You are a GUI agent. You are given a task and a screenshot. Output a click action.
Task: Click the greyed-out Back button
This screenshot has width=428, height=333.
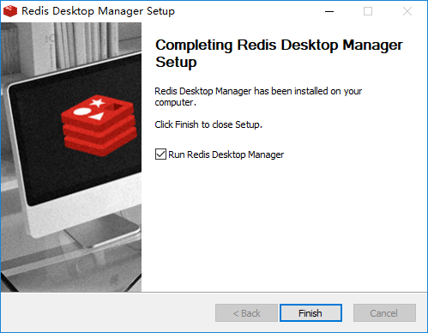pyautogui.click(x=246, y=313)
